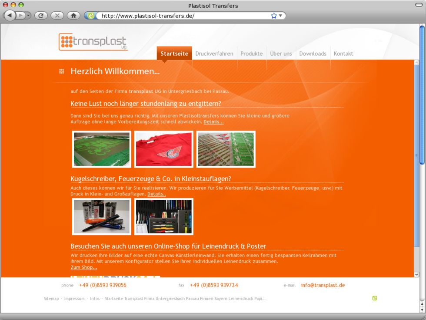Image resolution: width=426 pixels, height=320 pixels.
Task: Open the Druckverfahren menu item
Action: click(214, 54)
